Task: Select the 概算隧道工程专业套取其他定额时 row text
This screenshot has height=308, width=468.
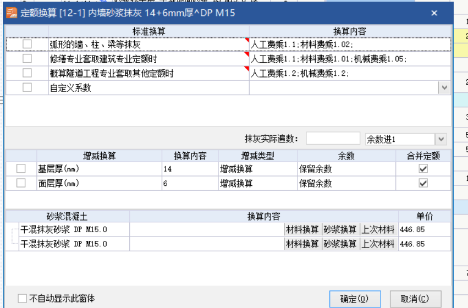Action: (112, 73)
